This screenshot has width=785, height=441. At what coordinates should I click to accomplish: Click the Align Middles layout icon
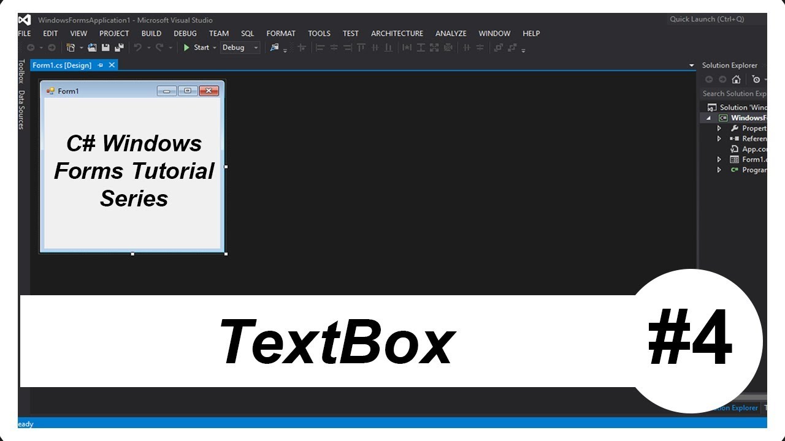375,48
